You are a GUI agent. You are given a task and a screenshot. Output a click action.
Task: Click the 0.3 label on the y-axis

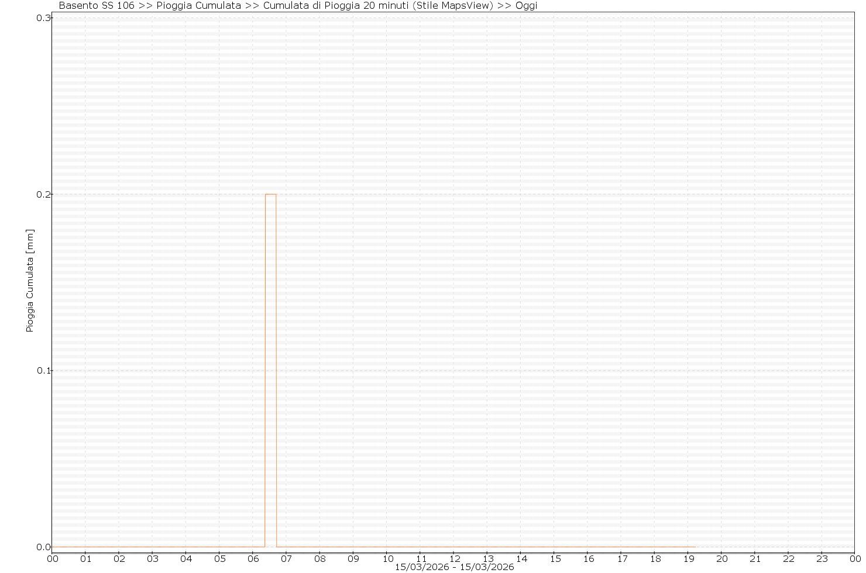tap(43, 18)
